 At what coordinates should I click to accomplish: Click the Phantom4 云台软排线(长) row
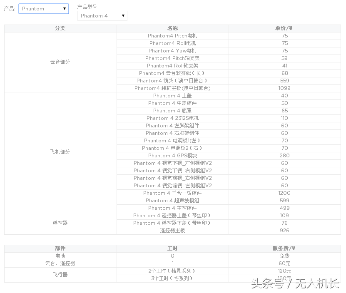point(172,73)
